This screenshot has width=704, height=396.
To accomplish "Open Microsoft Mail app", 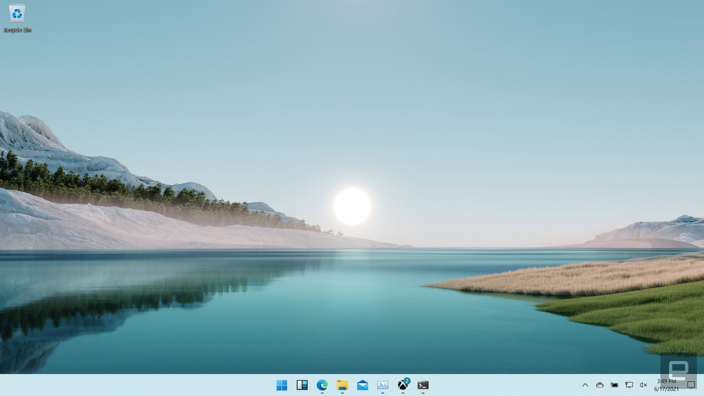I will 363,385.
